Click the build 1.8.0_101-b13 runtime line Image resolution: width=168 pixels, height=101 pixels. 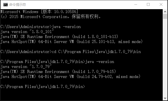[59, 37]
